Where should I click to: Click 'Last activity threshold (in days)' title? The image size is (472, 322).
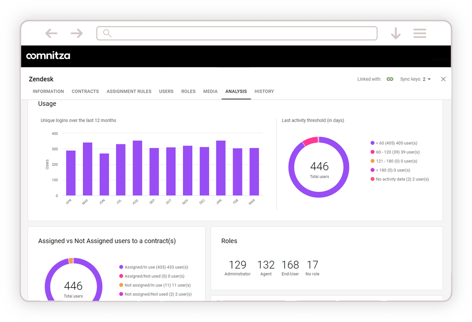(x=313, y=120)
